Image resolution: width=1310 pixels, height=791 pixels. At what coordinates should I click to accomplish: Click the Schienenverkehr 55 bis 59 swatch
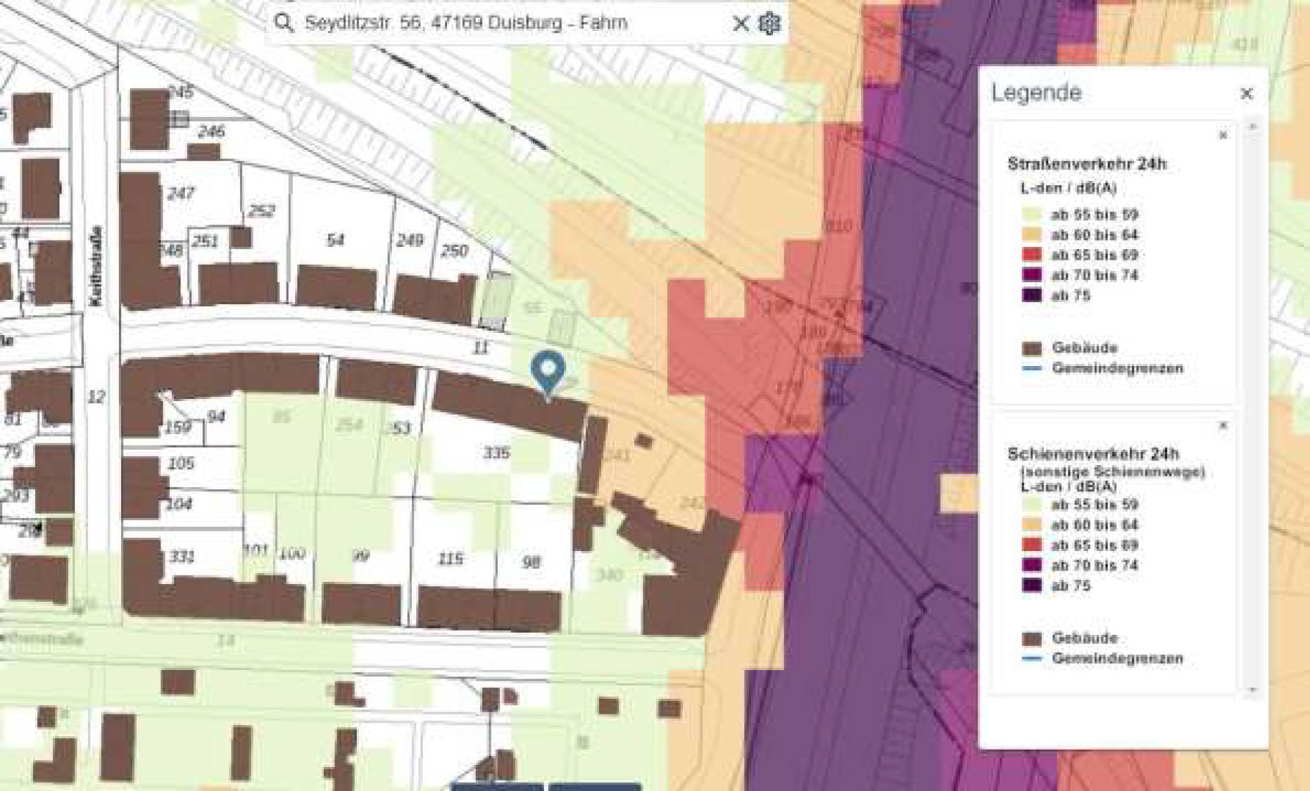pyautogui.click(x=1031, y=505)
